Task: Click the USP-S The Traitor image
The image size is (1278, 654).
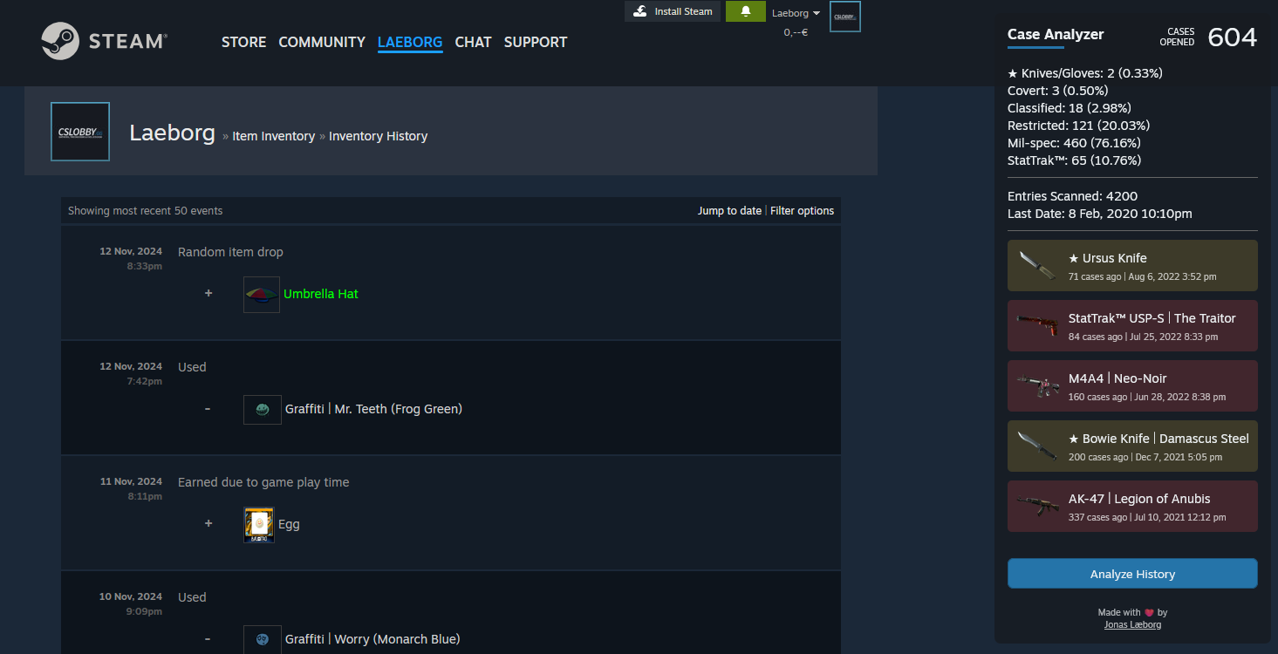Action: click(x=1035, y=325)
